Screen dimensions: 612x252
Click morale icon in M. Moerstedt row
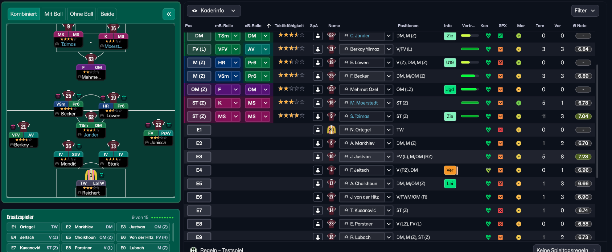(x=519, y=103)
